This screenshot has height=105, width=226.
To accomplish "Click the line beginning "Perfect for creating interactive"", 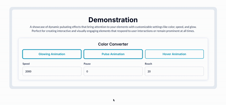I will [113, 31].
